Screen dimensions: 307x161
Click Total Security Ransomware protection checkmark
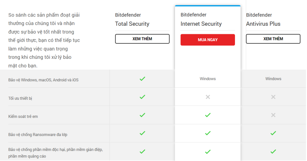point(142,133)
